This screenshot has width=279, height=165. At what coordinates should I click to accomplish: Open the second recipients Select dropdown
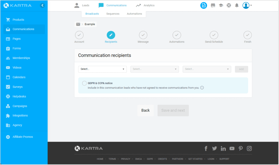pyautogui.click(x=154, y=69)
